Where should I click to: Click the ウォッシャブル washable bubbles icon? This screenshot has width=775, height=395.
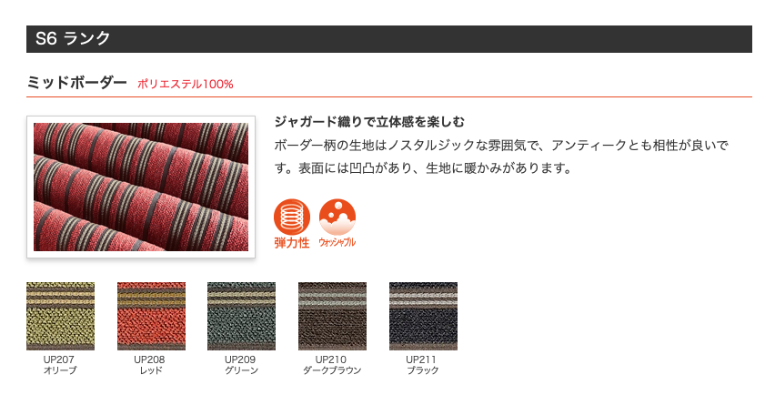(x=337, y=217)
